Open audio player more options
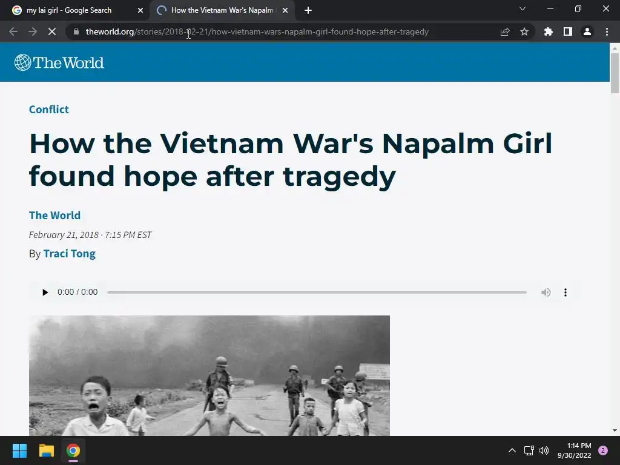The width and height of the screenshot is (620, 465). coord(566,292)
